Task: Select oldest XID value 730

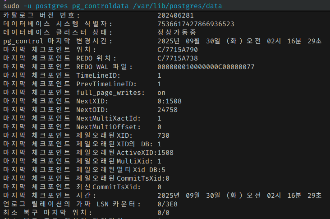Action: (x=163, y=135)
